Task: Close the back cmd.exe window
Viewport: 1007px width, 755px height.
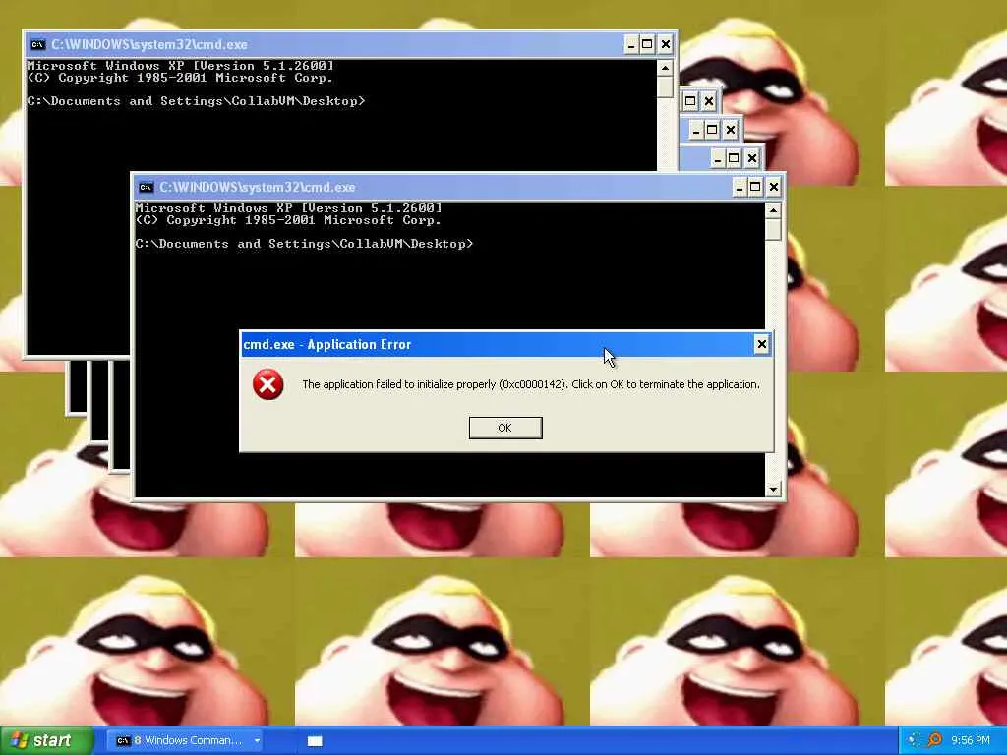Action: (x=666, y=45)
